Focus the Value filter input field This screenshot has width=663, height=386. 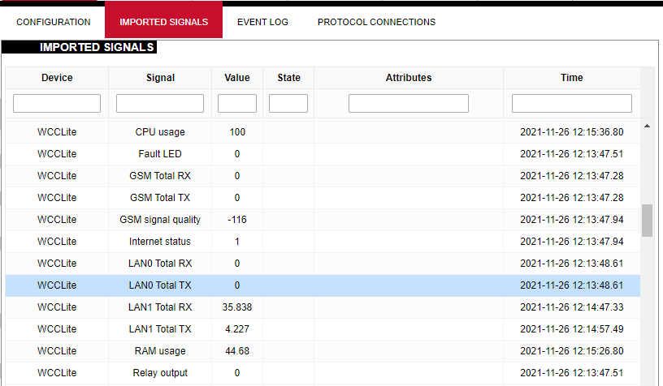pos(237,103)
